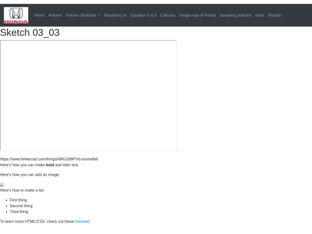This screenshot has width=312, height=234.
Task: Click the "Third thing" list item
Action: 19,211
